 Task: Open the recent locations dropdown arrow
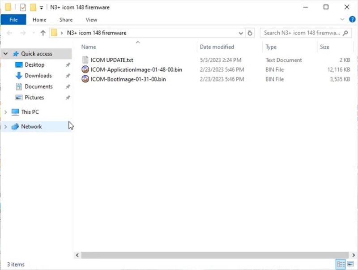click(x=34, y=33)
